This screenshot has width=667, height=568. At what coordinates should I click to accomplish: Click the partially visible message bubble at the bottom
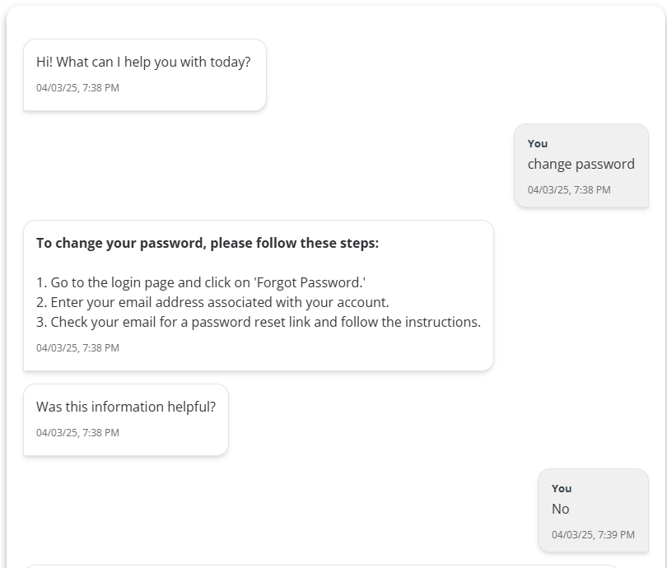pos(321,566)
